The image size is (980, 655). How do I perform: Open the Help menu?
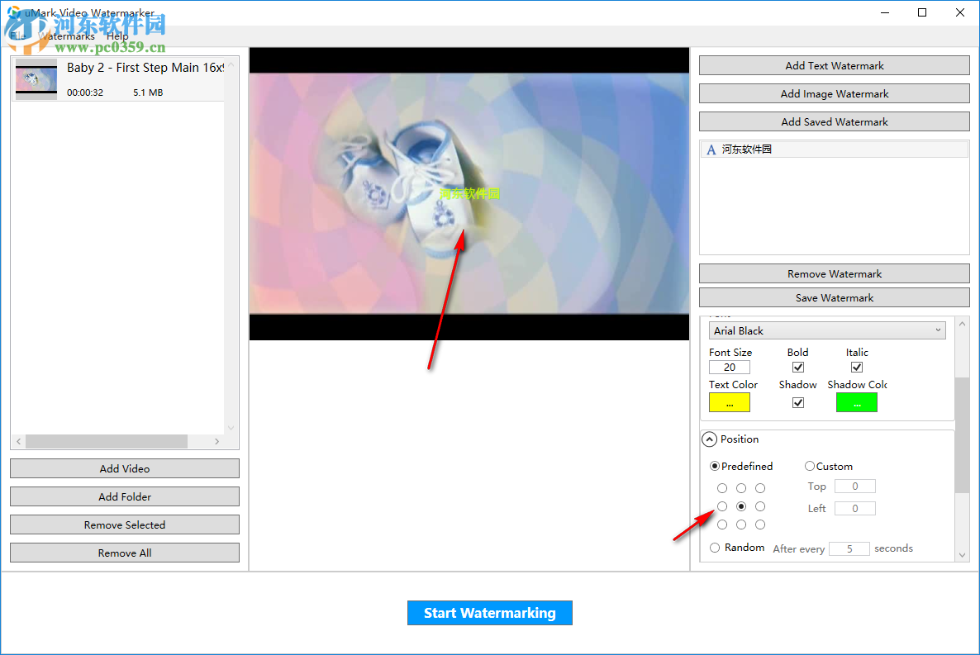click(117, 36)
